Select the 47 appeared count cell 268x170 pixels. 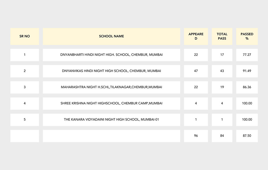(196, 71)
